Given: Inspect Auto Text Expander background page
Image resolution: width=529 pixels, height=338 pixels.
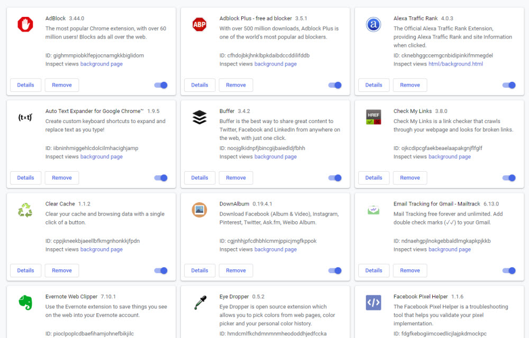Looking at the screenshot, I should pyautogui.click(x=102, y=156).
